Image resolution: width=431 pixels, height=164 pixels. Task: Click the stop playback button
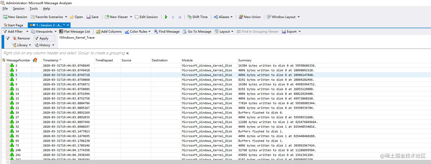(180, 17)
